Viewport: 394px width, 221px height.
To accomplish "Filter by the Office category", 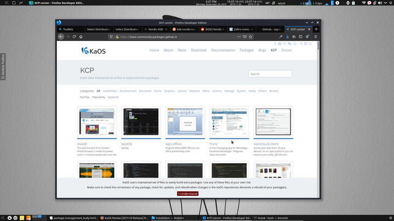I will pyautogui.click(x=206, y=91).
